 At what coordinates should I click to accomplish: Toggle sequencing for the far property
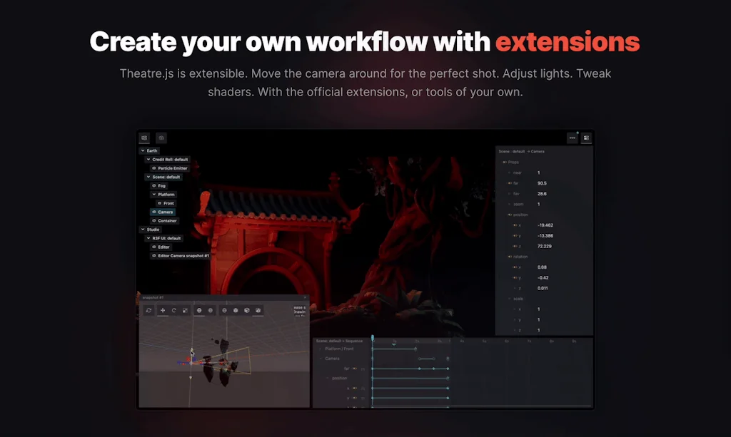pyautogui.click(x=510, y=183)
